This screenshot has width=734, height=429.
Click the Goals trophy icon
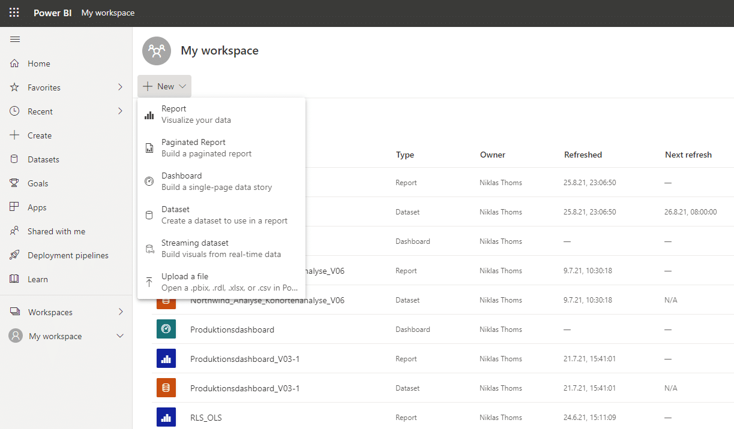coord(15,183)
